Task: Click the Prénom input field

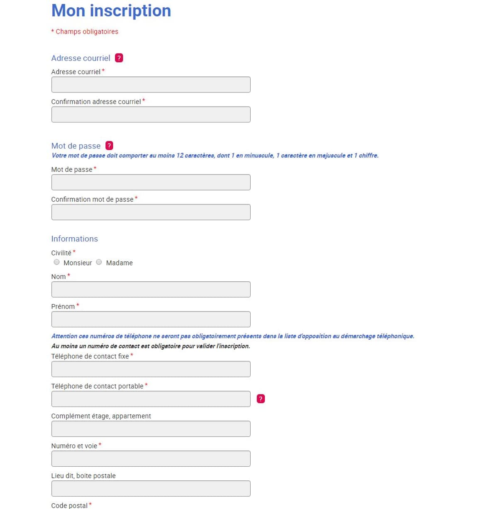Action: (150, 319)
